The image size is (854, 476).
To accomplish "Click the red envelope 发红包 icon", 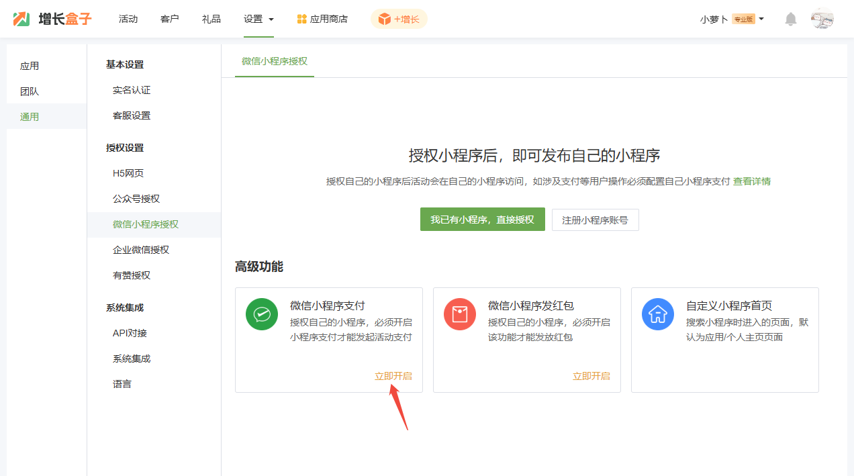I will point(460,314).
